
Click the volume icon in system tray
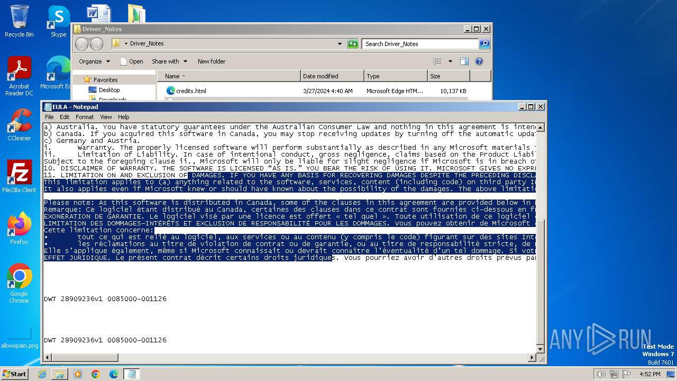601,374
